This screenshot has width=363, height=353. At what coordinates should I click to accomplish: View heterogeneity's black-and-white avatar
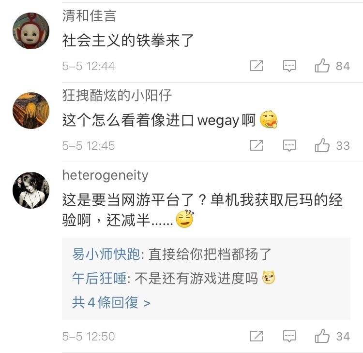[x=31, y=190]
